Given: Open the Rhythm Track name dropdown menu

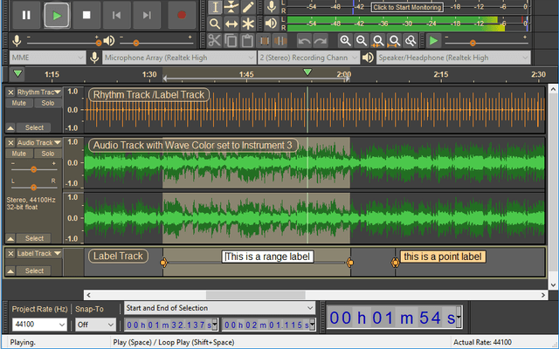Looking at the screenshot, I should [x=39, y=92].
